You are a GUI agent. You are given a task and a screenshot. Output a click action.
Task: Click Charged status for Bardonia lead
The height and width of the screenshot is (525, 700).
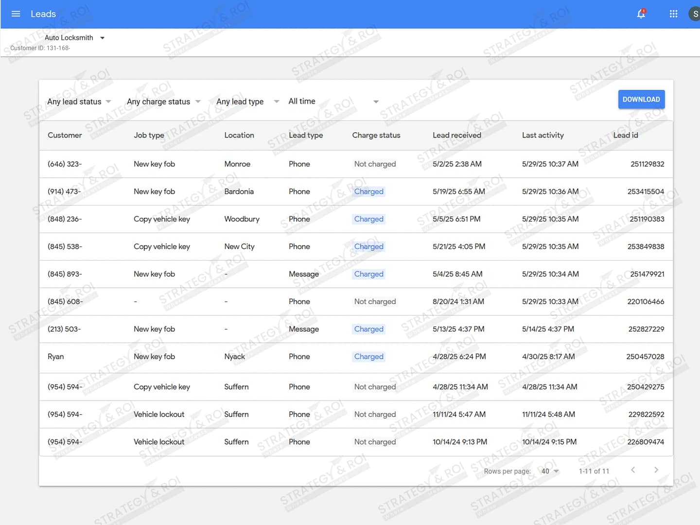[x=368, y=192]
